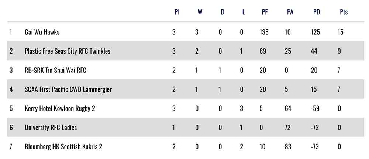This screenshot has height=159, width=369.
Task: Select Kerry Hotel Kowloon Rugby 2 row
Action: click(x=60, y=108)
